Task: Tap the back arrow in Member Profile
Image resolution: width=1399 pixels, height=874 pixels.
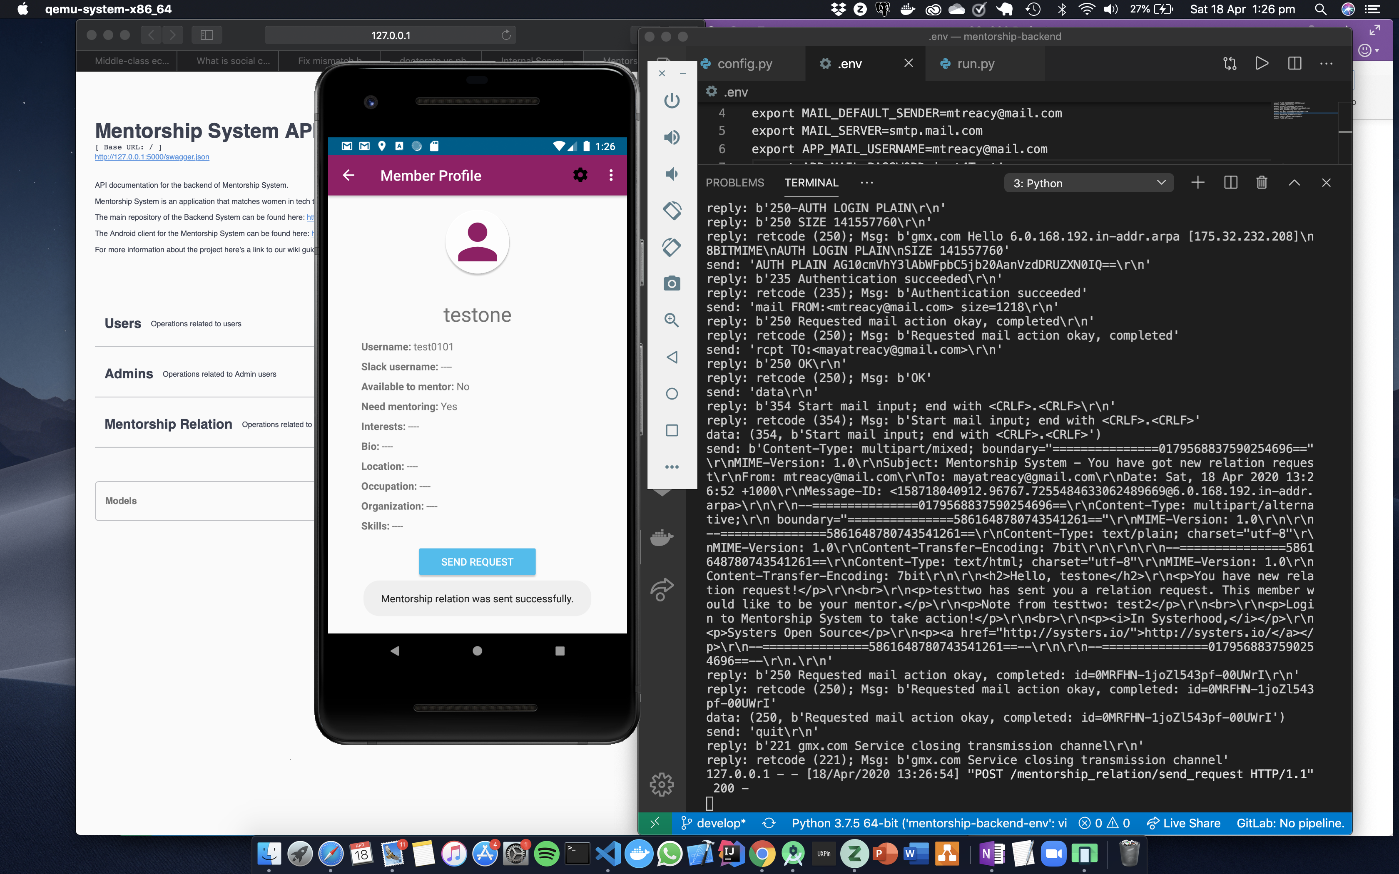Action: pyautogui.click(x=348, y=175)
